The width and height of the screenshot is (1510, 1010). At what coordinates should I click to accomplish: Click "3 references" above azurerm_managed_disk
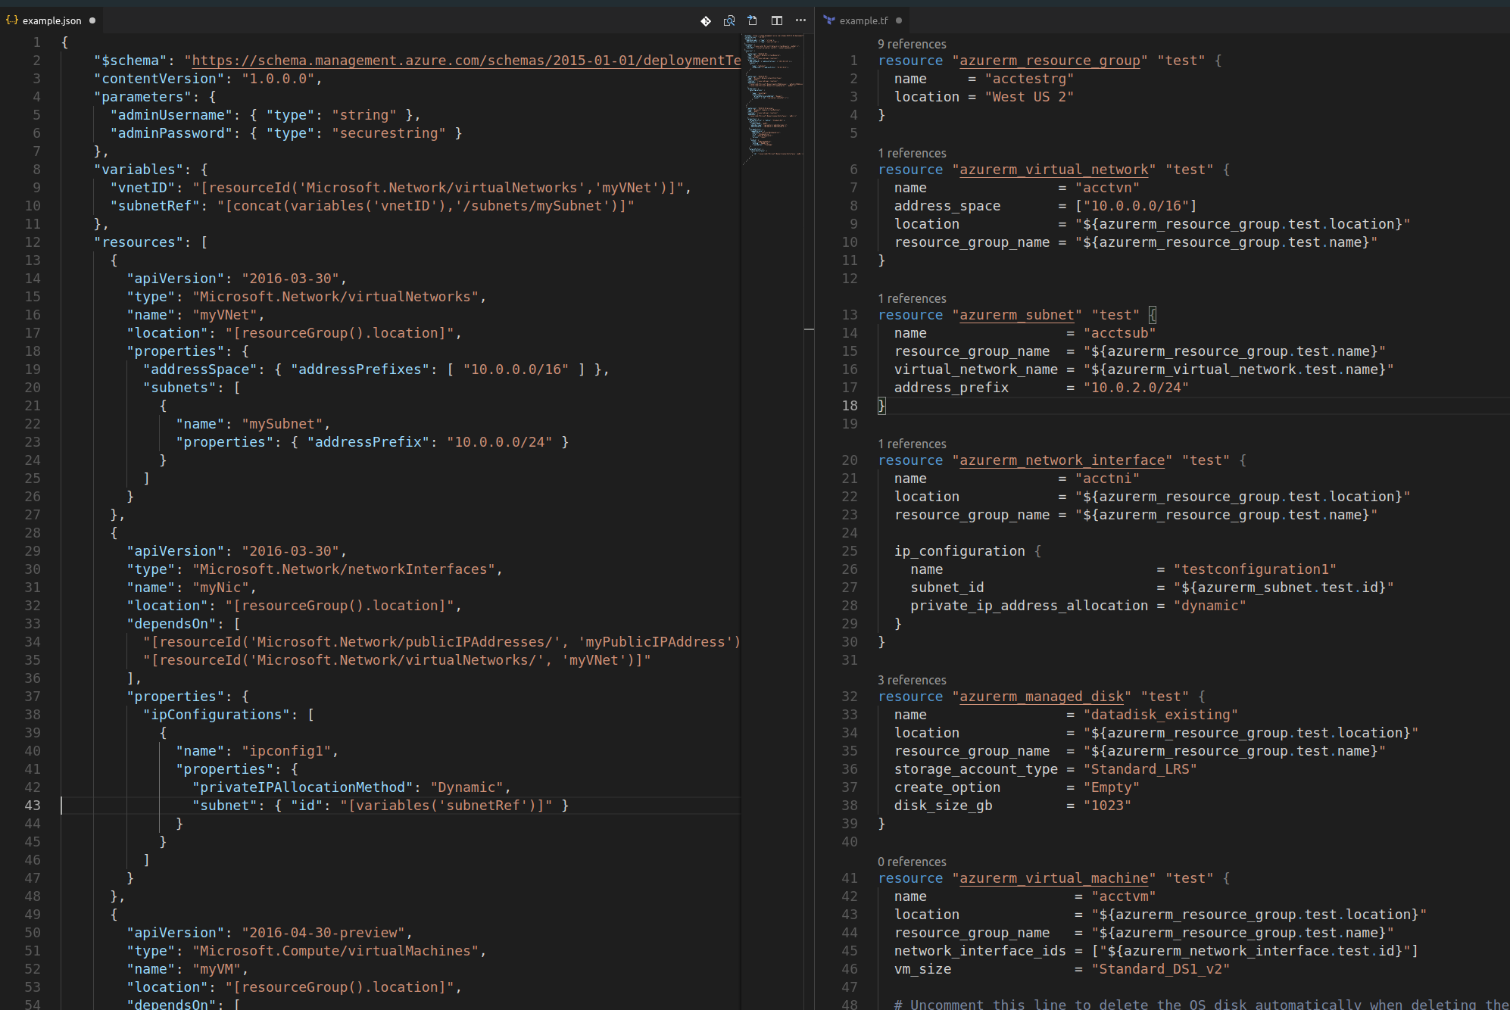tap(912, 680)
